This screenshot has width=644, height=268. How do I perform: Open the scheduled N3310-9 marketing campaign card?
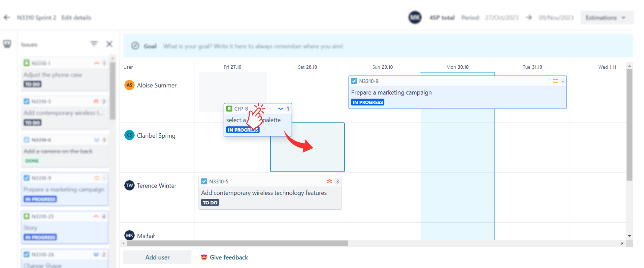[457, 92]
